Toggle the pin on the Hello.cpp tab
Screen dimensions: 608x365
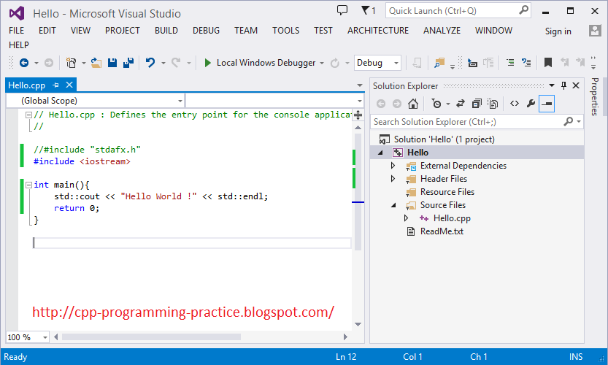tap(55, 85)
